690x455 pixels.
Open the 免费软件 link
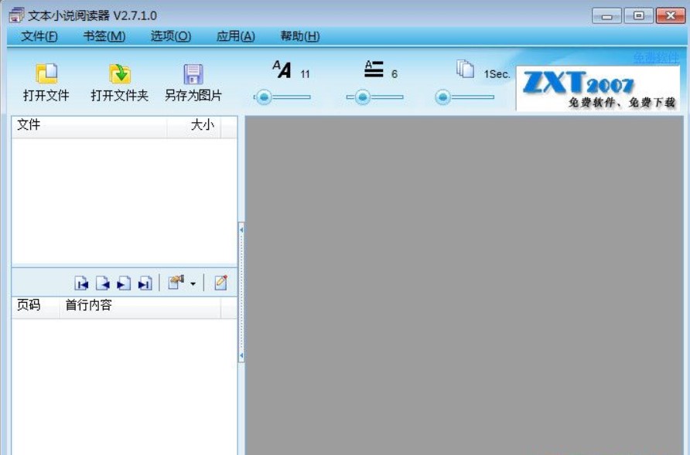656,58
